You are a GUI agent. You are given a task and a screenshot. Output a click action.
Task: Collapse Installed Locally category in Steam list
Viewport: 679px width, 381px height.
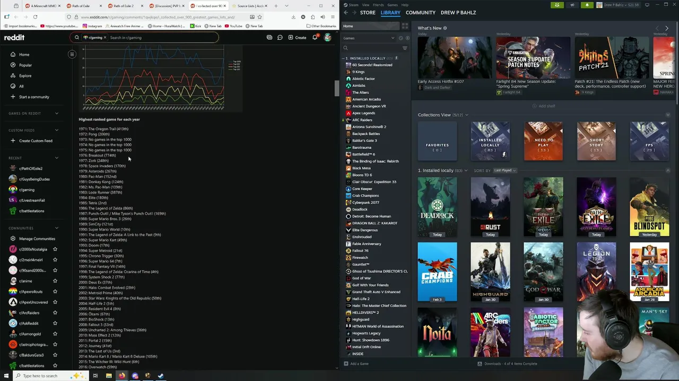point(344,58)
